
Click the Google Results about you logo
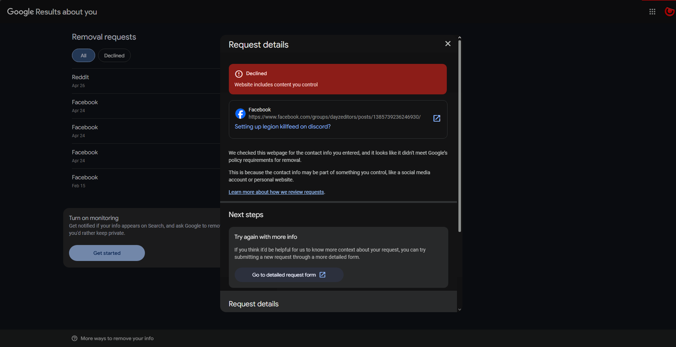click(52, 12)
